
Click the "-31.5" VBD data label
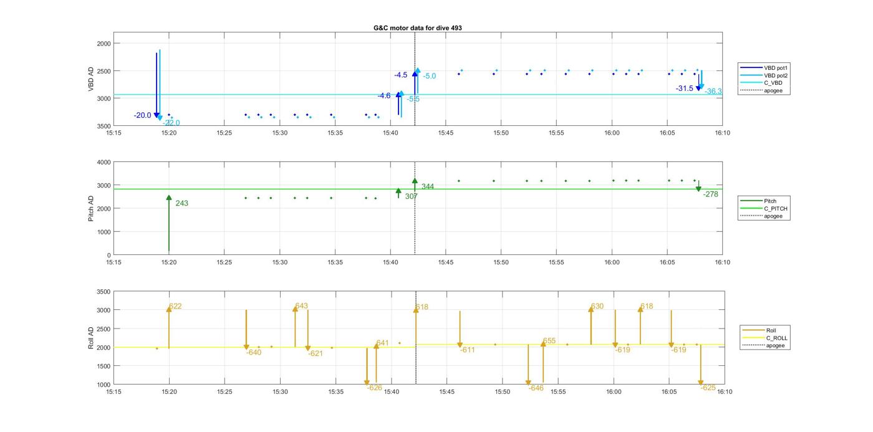coord(684,89)
